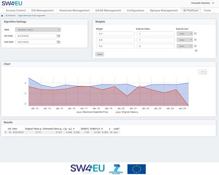Open the Optiqua Management menu
219x175 pixels.
pos(164,11)
